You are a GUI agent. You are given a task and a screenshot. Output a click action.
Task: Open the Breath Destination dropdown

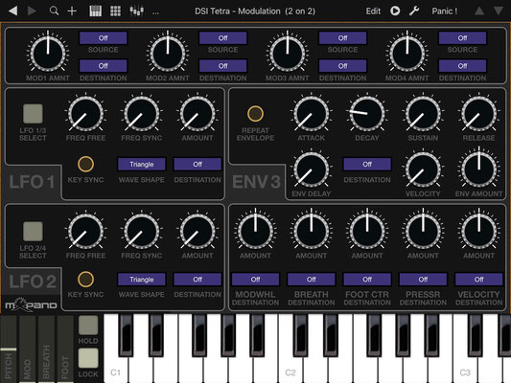(312, 280)
